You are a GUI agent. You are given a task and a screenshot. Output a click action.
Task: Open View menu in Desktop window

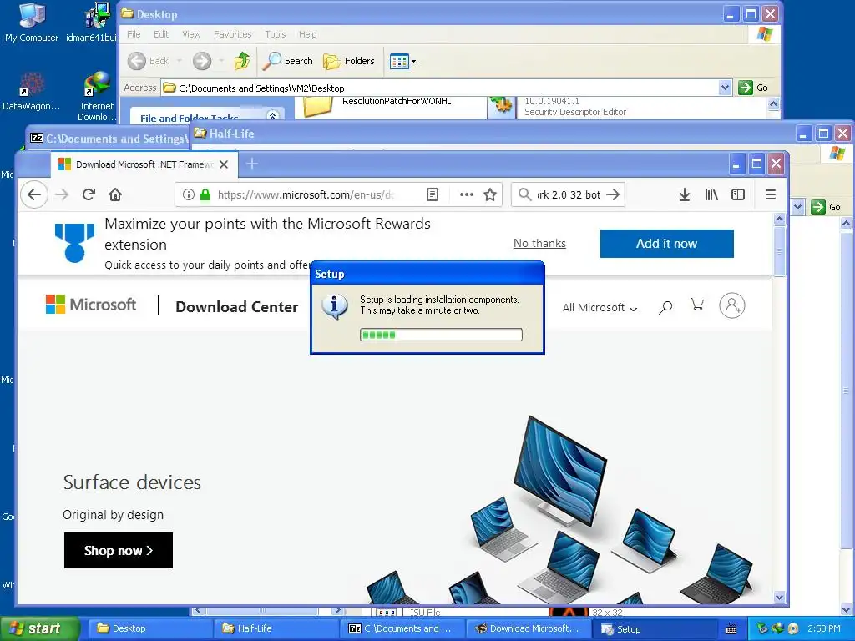tap(191, 34)
